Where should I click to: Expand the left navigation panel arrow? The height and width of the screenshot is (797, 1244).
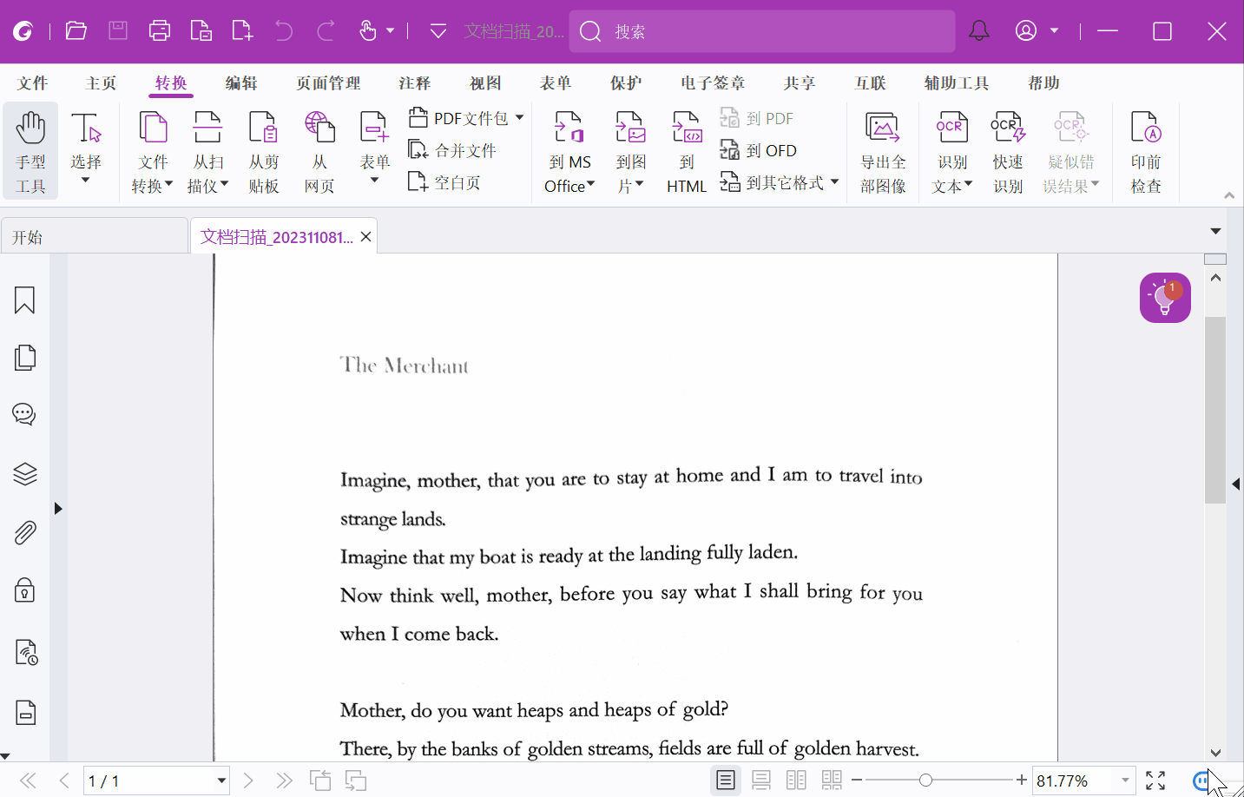tap(58, 509)
